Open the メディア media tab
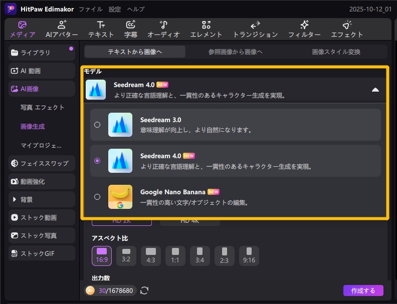Screen dimensions: 397x304 point(23,30)
